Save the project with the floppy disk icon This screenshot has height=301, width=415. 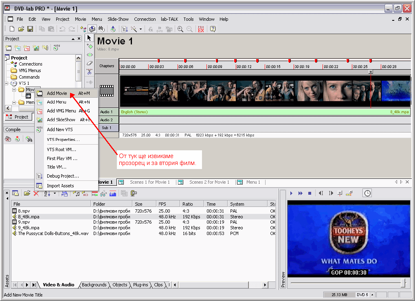30,29
